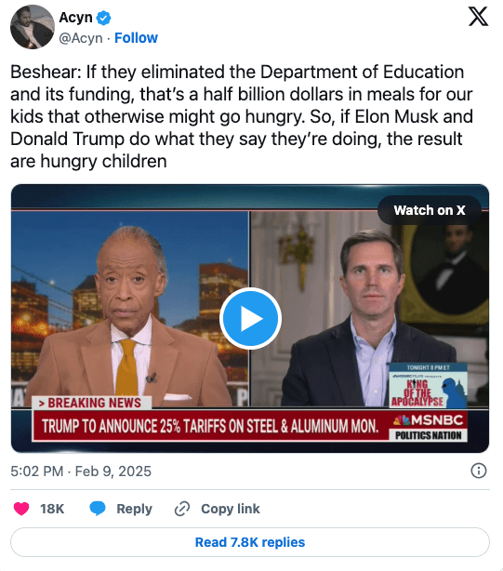
Task: Click the MSNBC logo in video
Action: (x=429, y=420)
